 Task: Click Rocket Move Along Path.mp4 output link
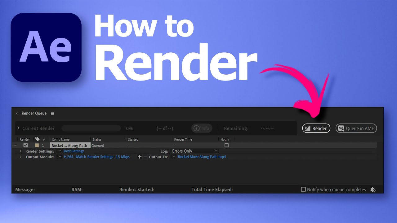click(x=202, y=157)
